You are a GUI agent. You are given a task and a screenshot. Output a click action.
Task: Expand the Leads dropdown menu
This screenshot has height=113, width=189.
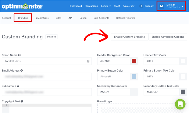pyautogui.click(x=106, y=6)
